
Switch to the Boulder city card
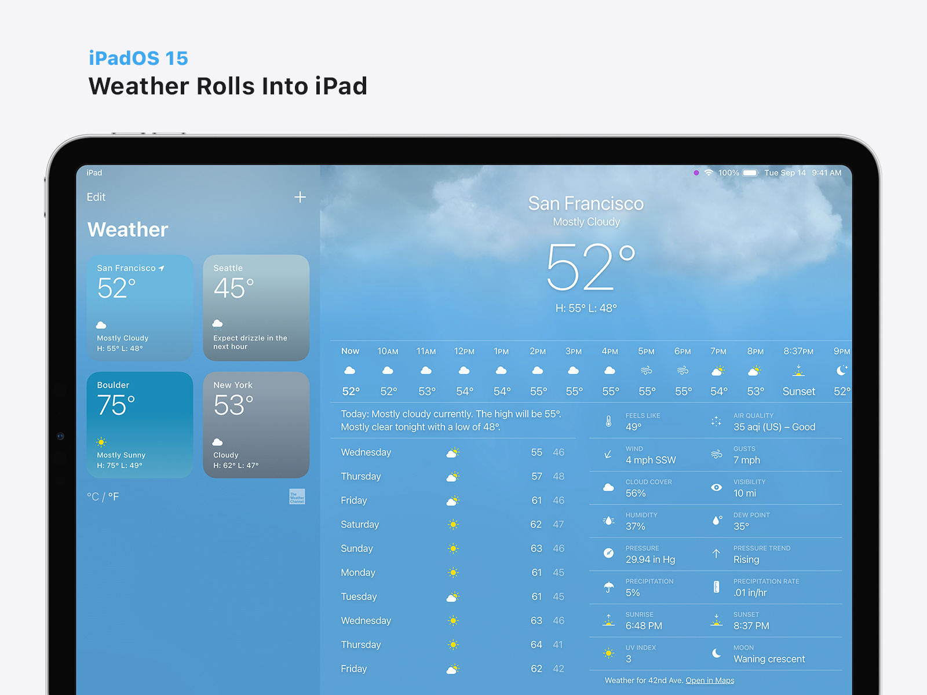point(140,425)
